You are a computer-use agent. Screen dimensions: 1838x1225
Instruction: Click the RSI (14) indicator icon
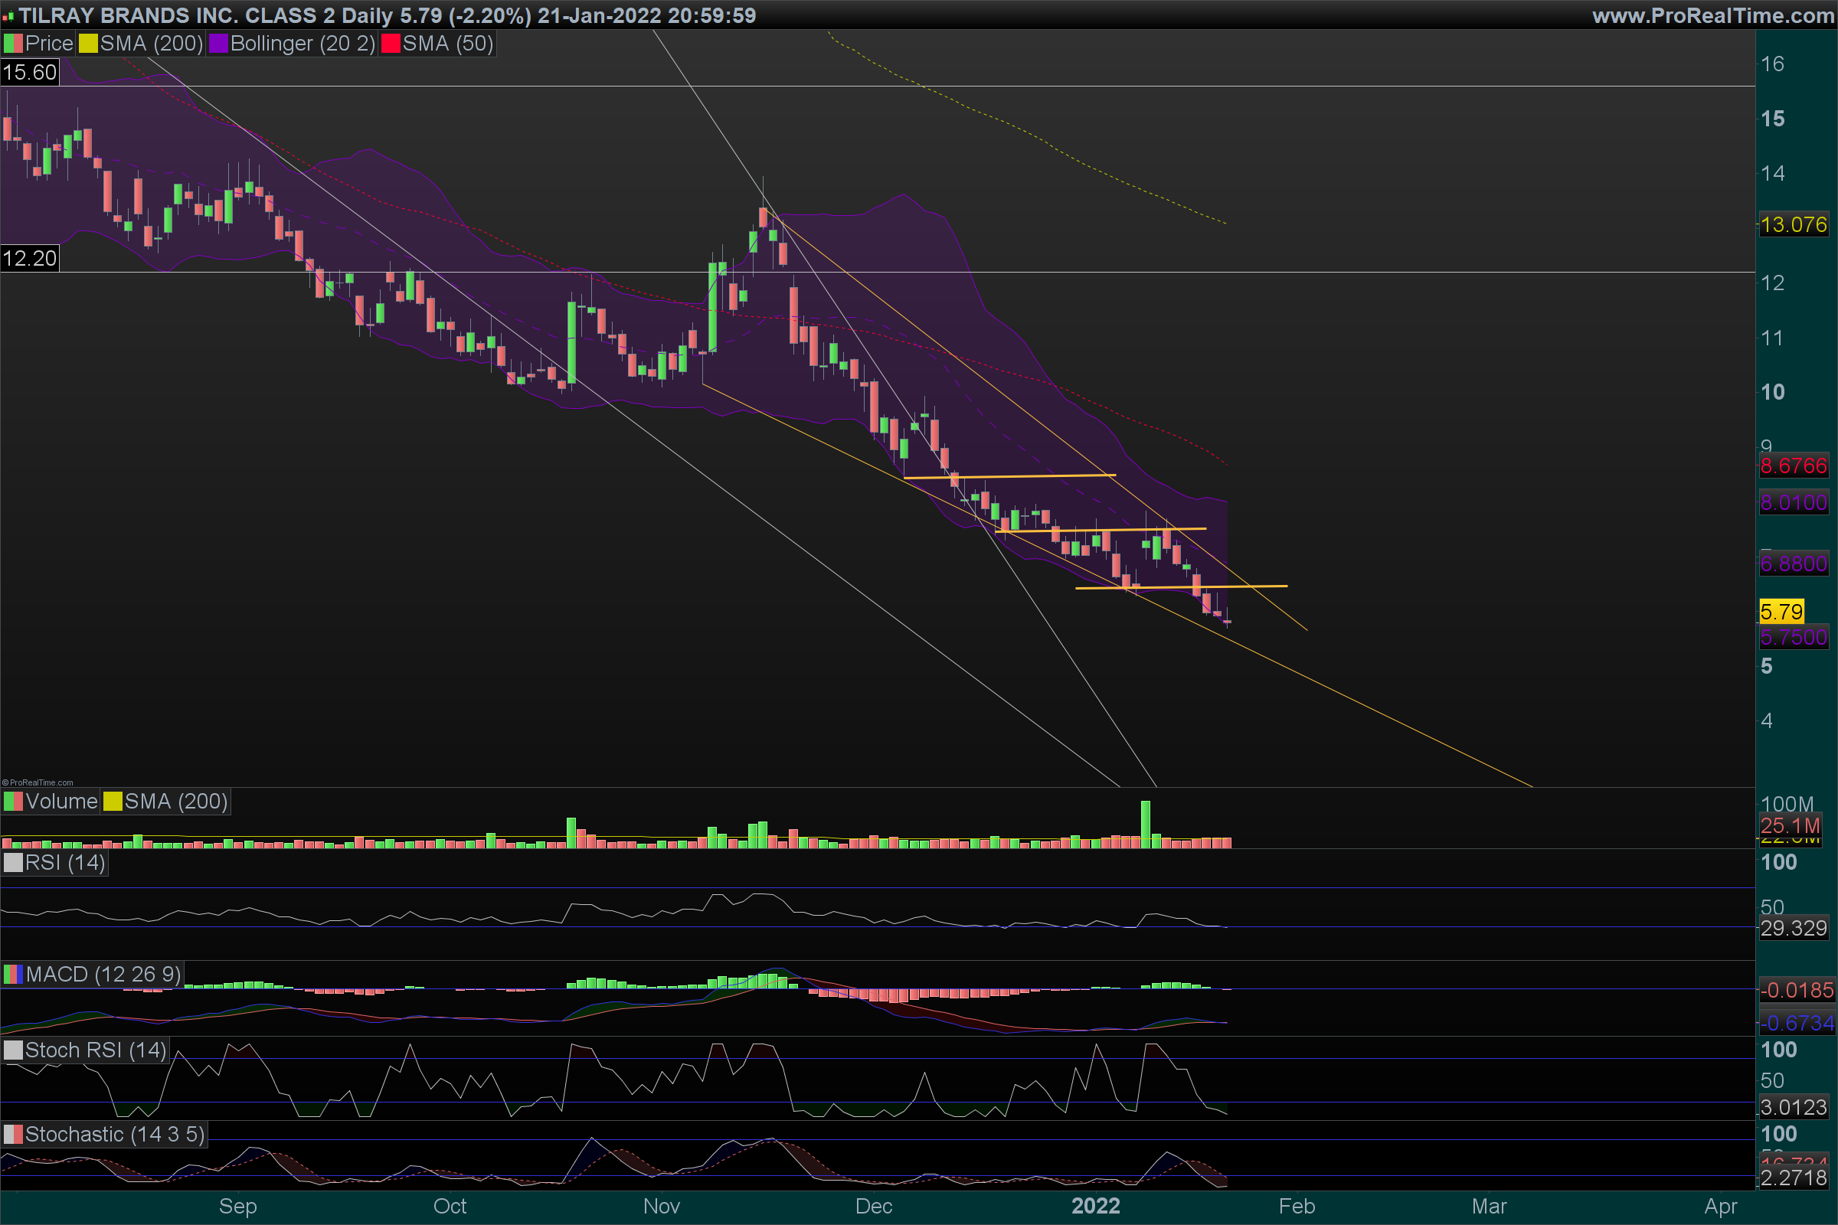[13, 863]
